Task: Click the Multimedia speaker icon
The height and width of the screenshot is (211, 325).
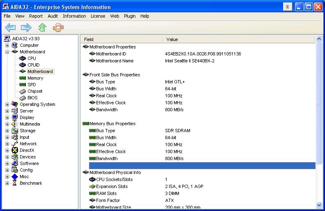Action: click(x=14, y=124)
